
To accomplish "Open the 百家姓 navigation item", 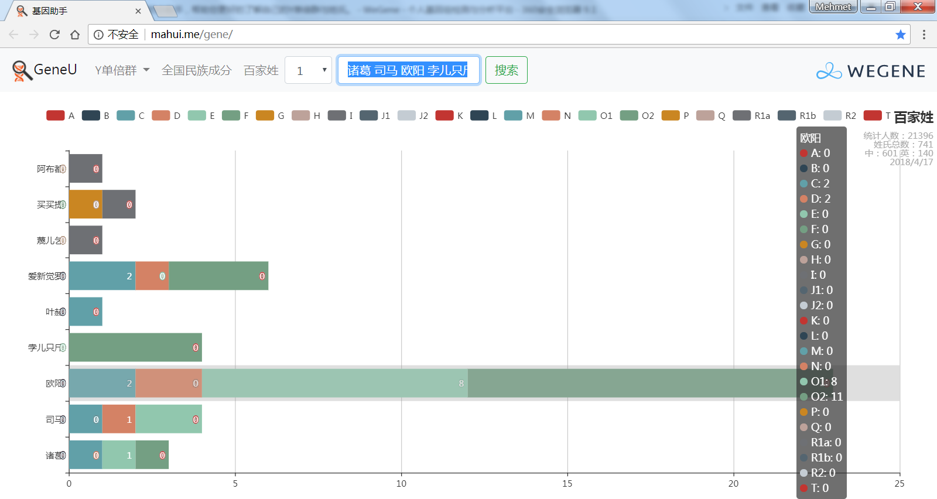I will tap(261, 70).
